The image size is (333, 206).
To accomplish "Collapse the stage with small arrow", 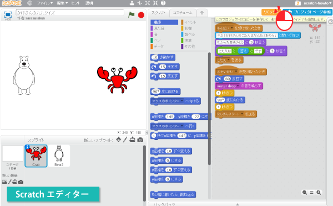I will 147,133.
